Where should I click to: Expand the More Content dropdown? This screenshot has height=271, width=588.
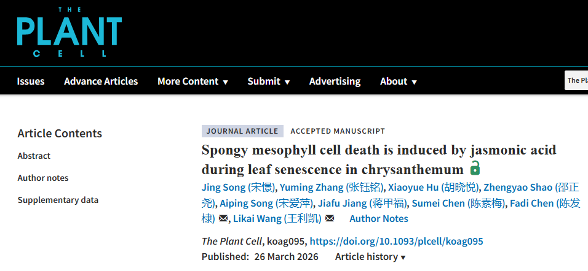pyautogui.click(x=193, y=82)
